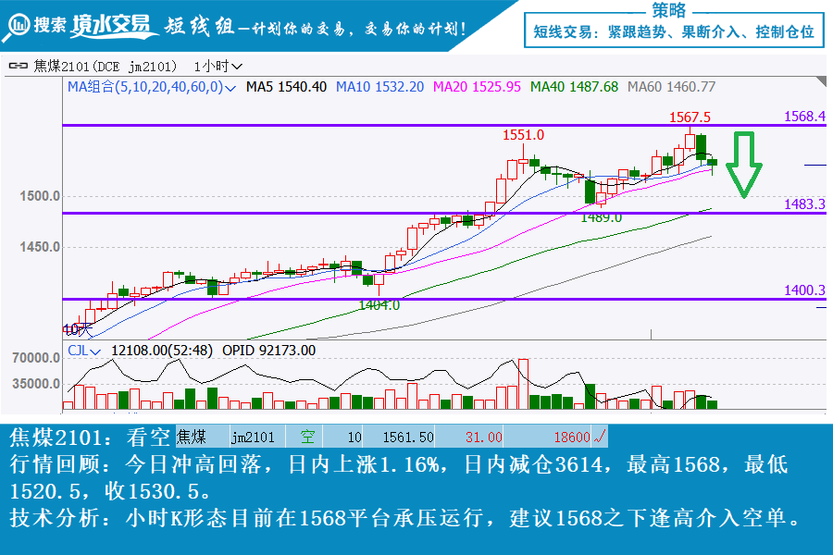Select the MA5 1540.40 legend entry
This screenshot has height=555, width=833.
[285, 87]
